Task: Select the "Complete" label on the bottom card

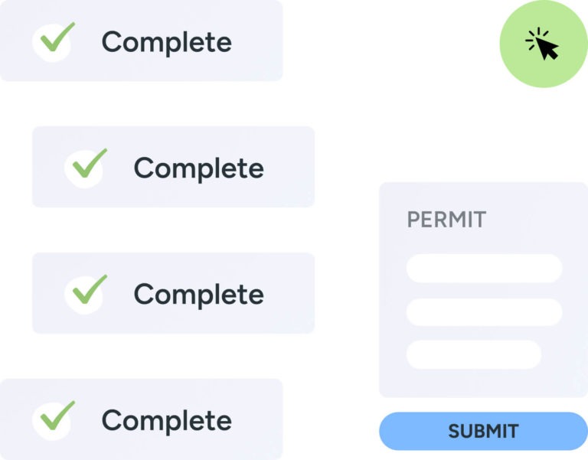Action: (166, 420)
